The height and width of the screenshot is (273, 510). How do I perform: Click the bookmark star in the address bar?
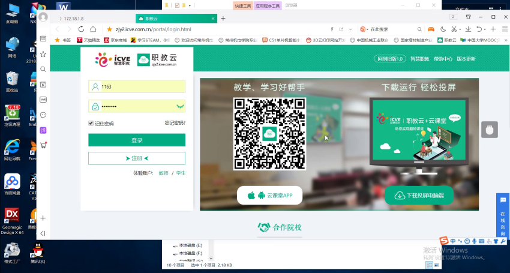click(x=110, y=29)
